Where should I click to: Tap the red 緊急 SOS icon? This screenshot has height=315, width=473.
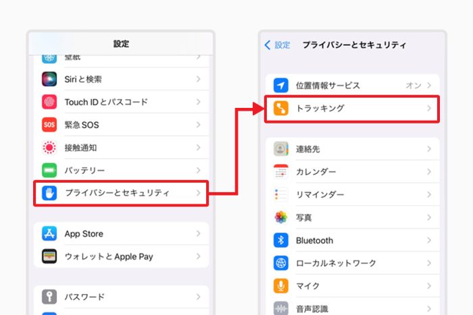tap(49, 125)
